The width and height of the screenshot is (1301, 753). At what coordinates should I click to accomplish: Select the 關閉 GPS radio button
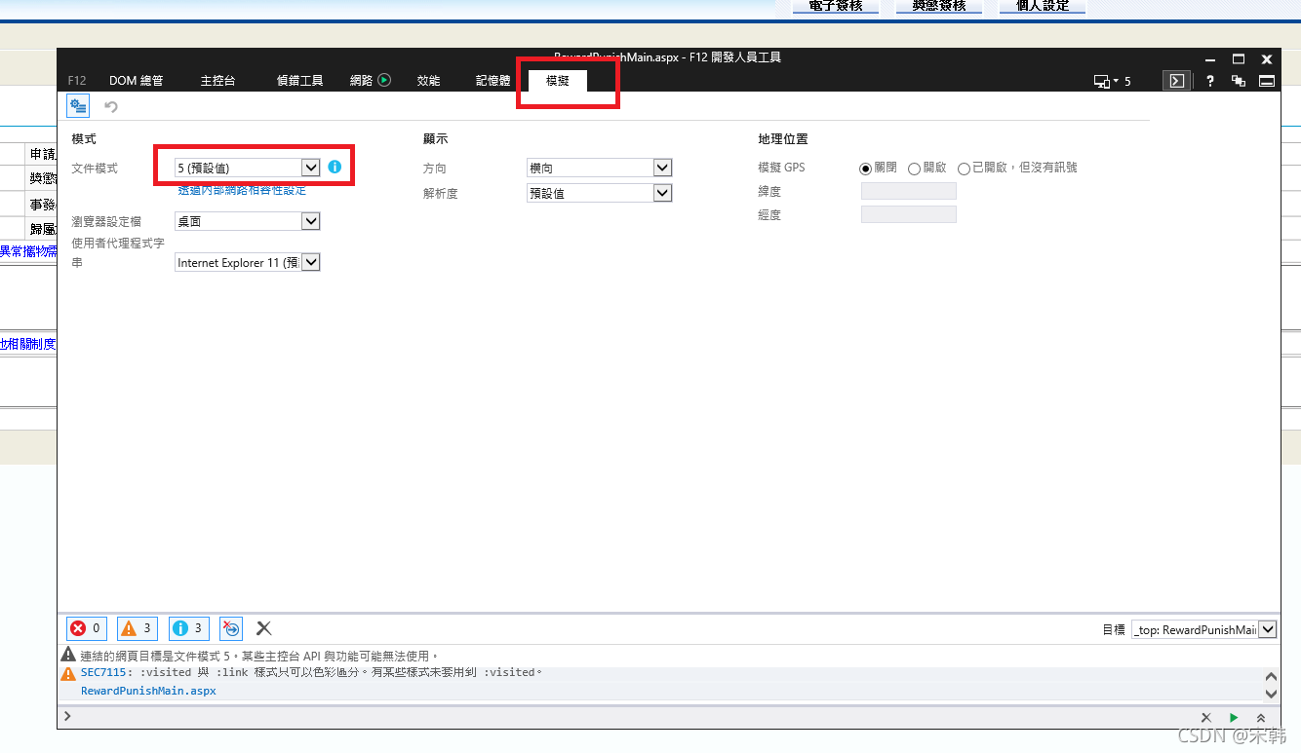point(865,169)
